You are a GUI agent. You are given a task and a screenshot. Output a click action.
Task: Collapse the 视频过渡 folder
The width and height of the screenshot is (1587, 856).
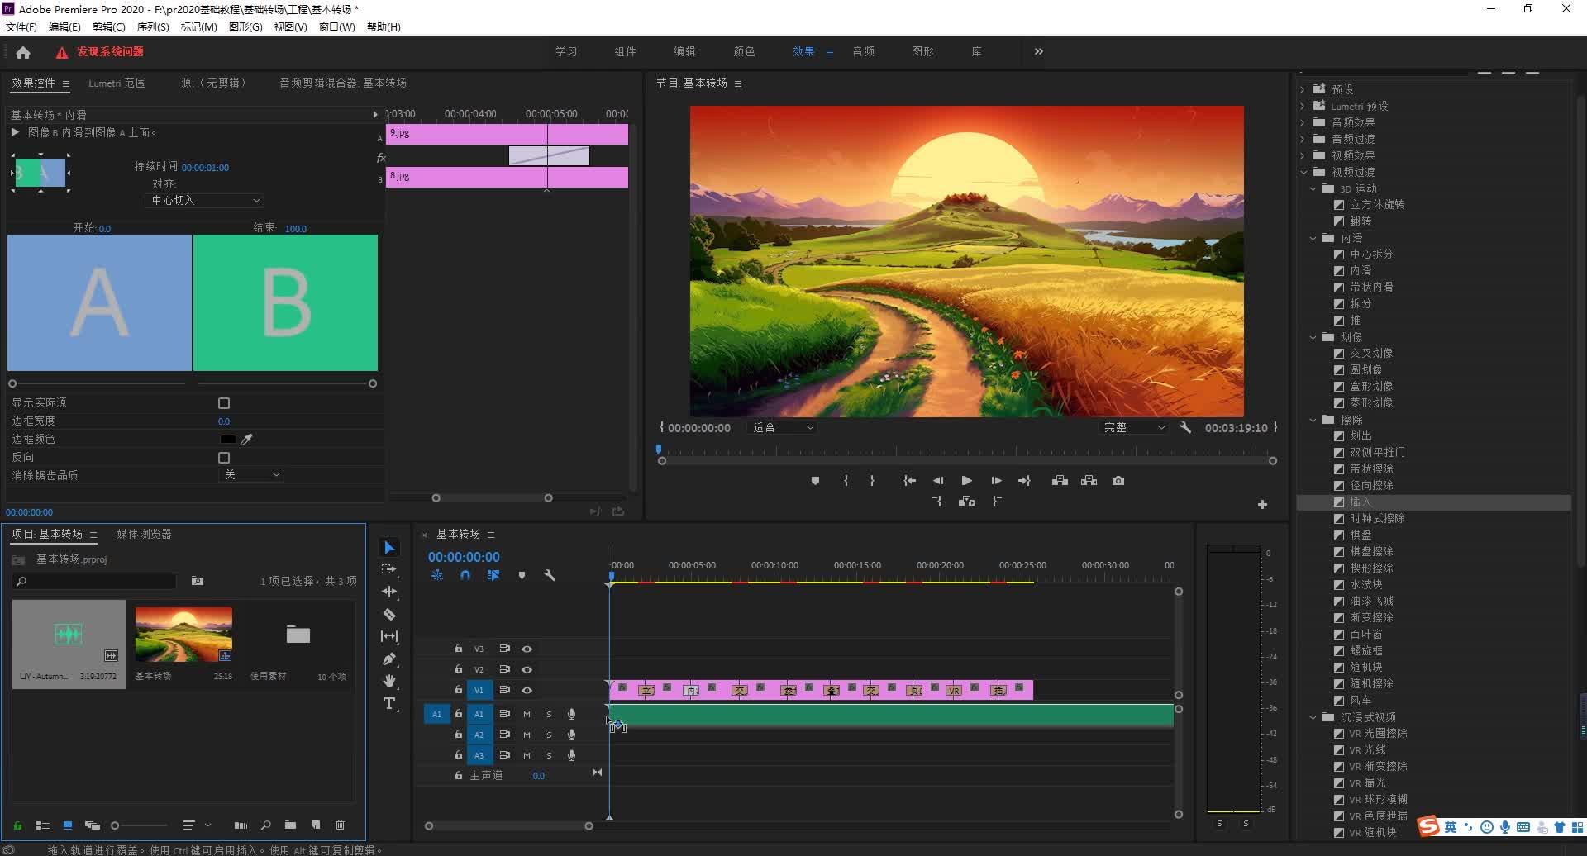tap(1304, 172)
